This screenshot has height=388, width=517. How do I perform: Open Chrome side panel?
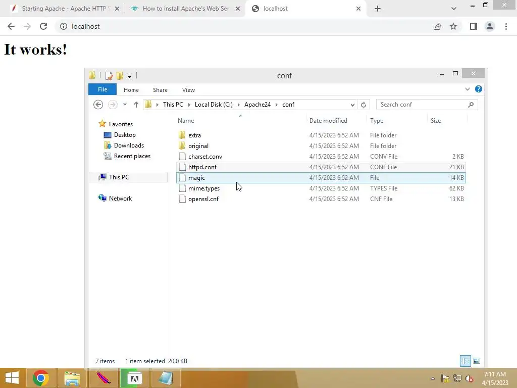coord(473,26)
